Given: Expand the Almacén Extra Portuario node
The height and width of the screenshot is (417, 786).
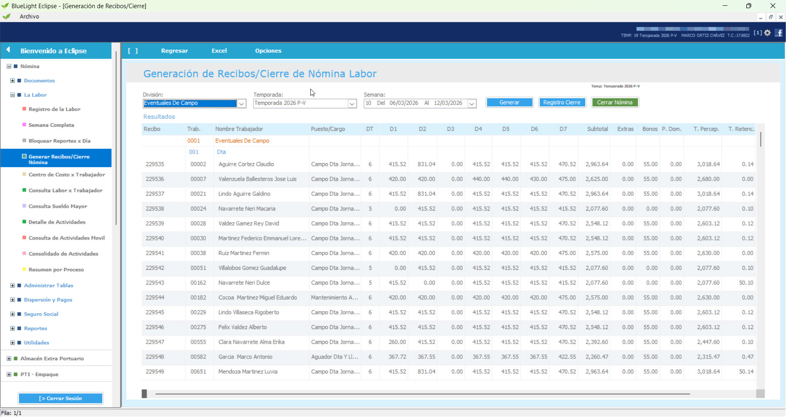Looking at the screenshot, I should pos(9,359).
